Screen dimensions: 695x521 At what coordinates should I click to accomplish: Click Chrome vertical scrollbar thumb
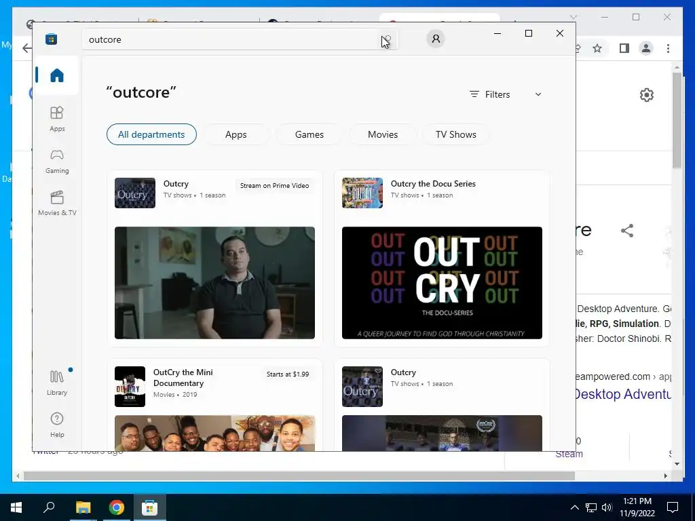click(x=677, y=120)
